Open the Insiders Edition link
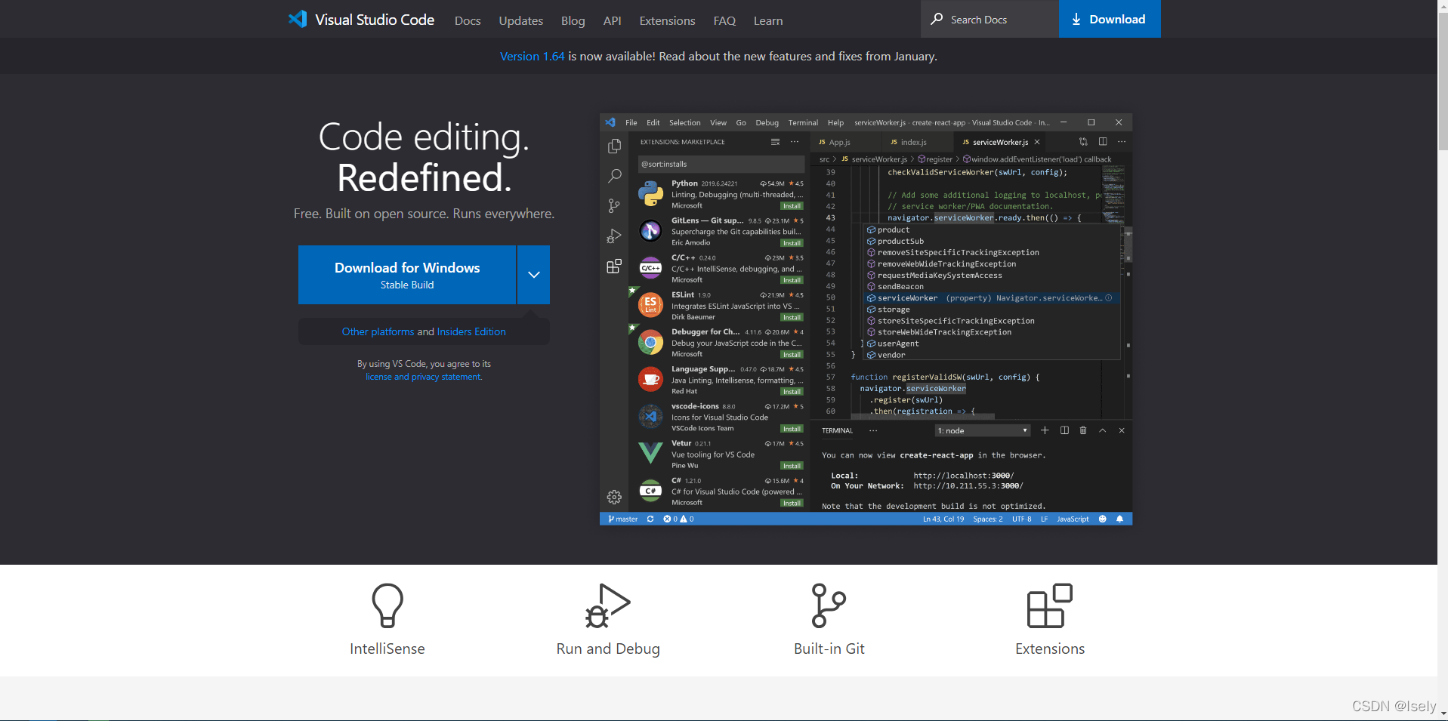 click(x=471, y=331)
